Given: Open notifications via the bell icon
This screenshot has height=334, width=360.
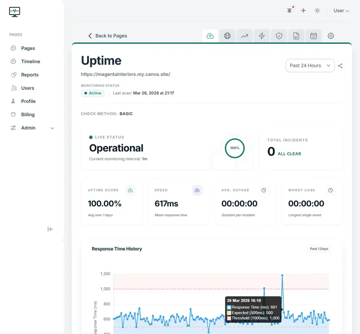Looking at the screenshot, I should coord(289,10).
